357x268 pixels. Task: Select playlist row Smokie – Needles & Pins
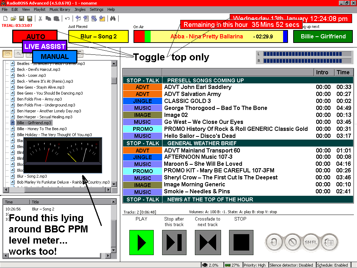click(238, 192)
